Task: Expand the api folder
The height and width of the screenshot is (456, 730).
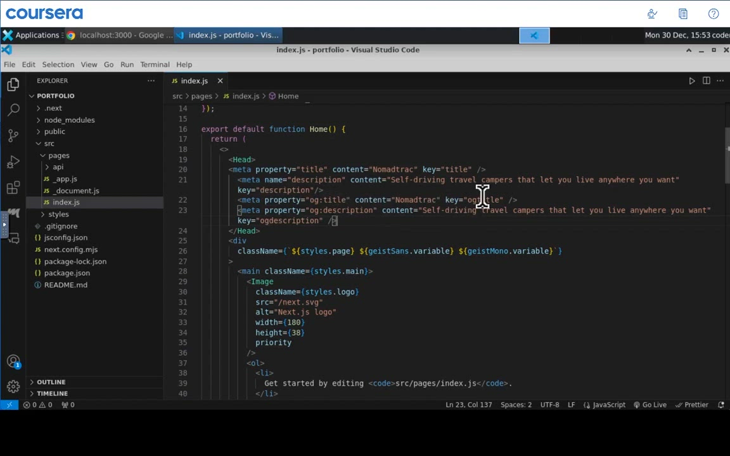Action: tap(95, 167)
